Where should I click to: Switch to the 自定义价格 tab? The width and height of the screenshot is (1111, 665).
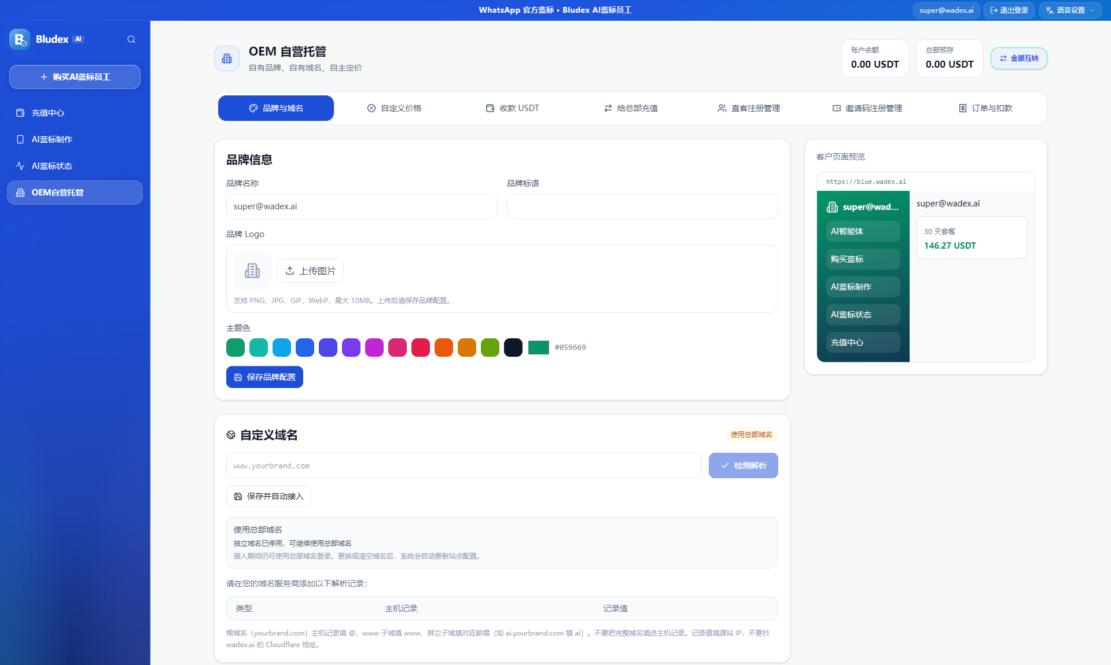tap(394, 108)
